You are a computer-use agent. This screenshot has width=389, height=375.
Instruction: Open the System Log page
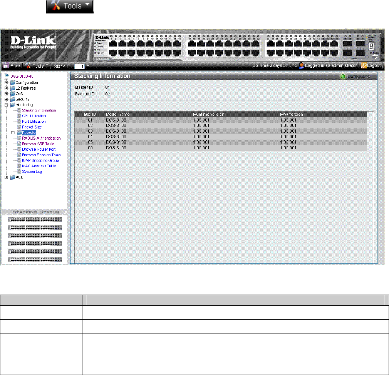tap(32, 172)
